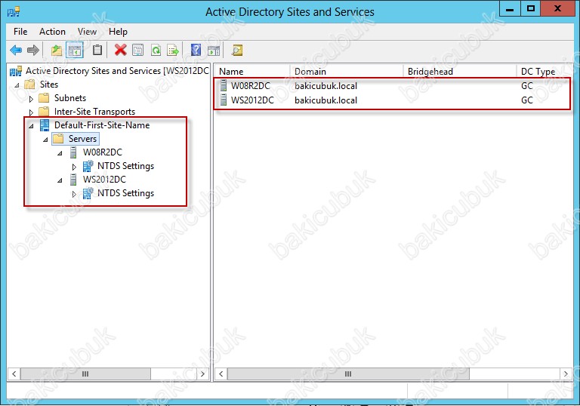Collapse the Sites node
The width and height of the screenshot is (580, 406).
[17, 85]
